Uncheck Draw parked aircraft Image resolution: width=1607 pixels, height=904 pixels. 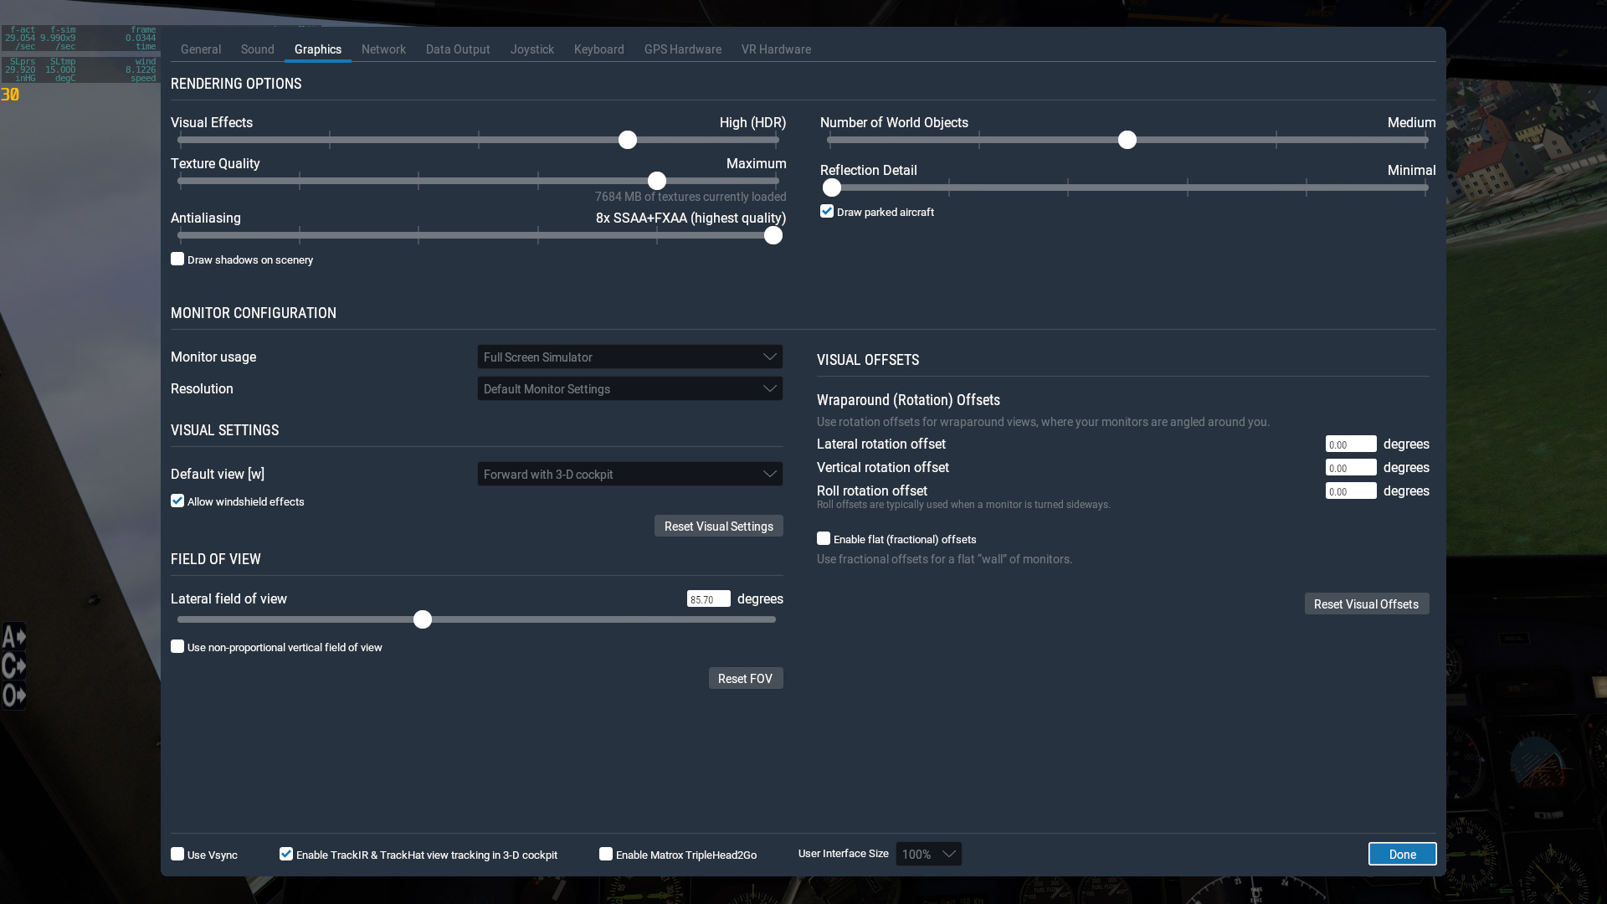tap(827, 212)
